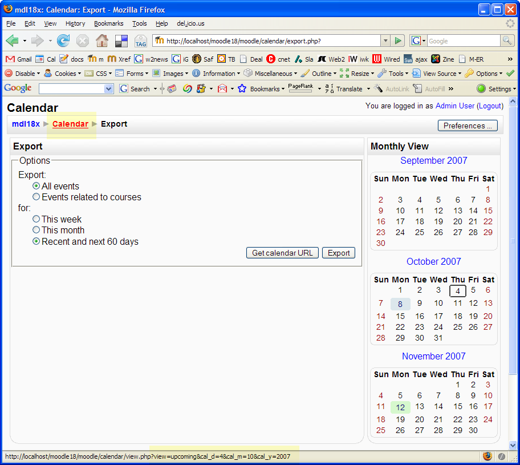
Task: Open the Wired bookmark
Action: [x=386, y=59]
